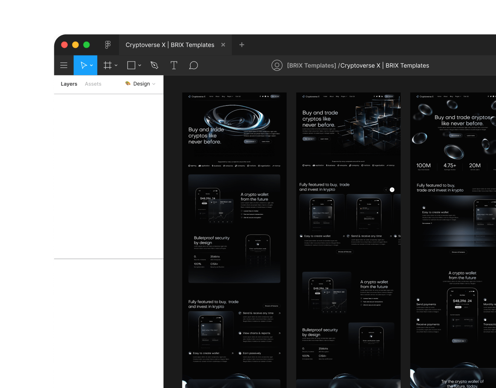
Task: Select the Pen tool
Action: (x=154, y=65)
